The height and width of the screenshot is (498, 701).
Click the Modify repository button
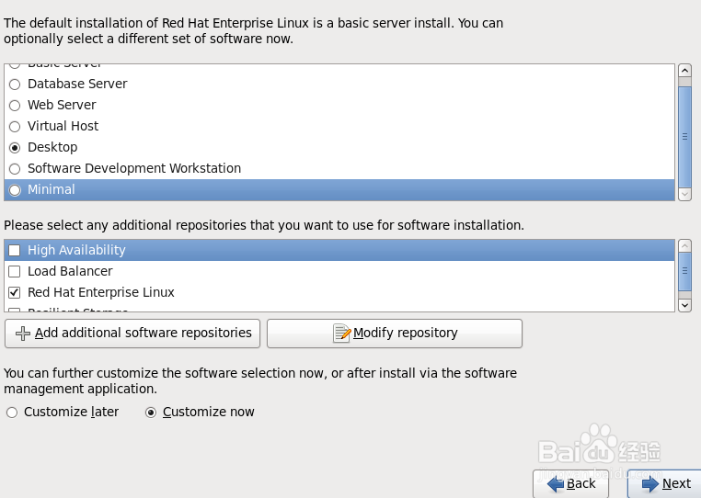[x=395, y=334]
